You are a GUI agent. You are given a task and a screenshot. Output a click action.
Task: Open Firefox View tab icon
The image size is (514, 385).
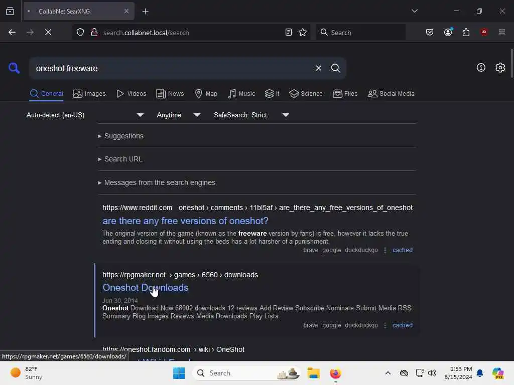(x=10, y=12)
